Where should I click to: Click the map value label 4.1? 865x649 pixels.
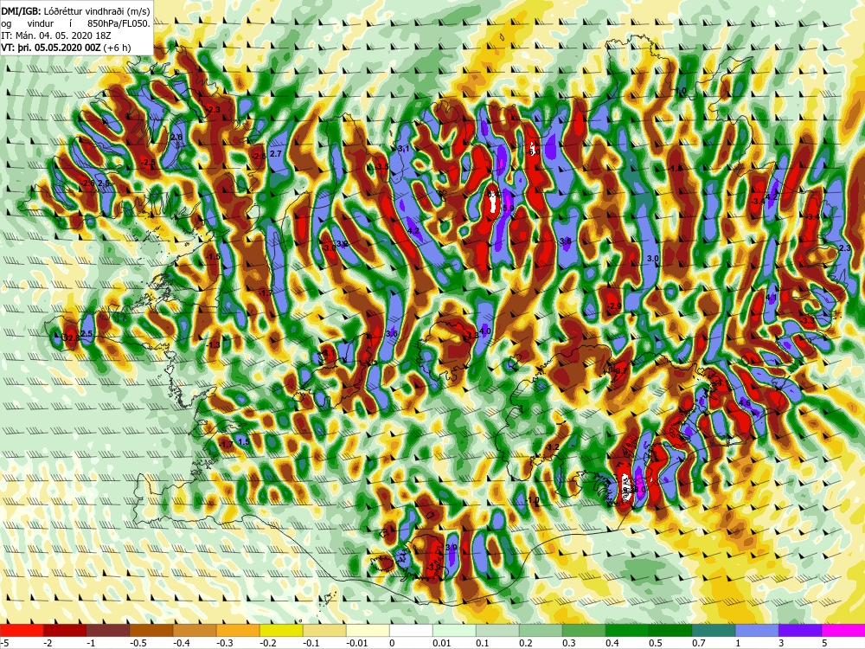pyautogui.click(x=772, y=298)
